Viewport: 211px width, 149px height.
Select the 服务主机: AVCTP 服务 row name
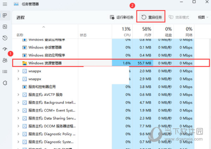click(45, 95)
